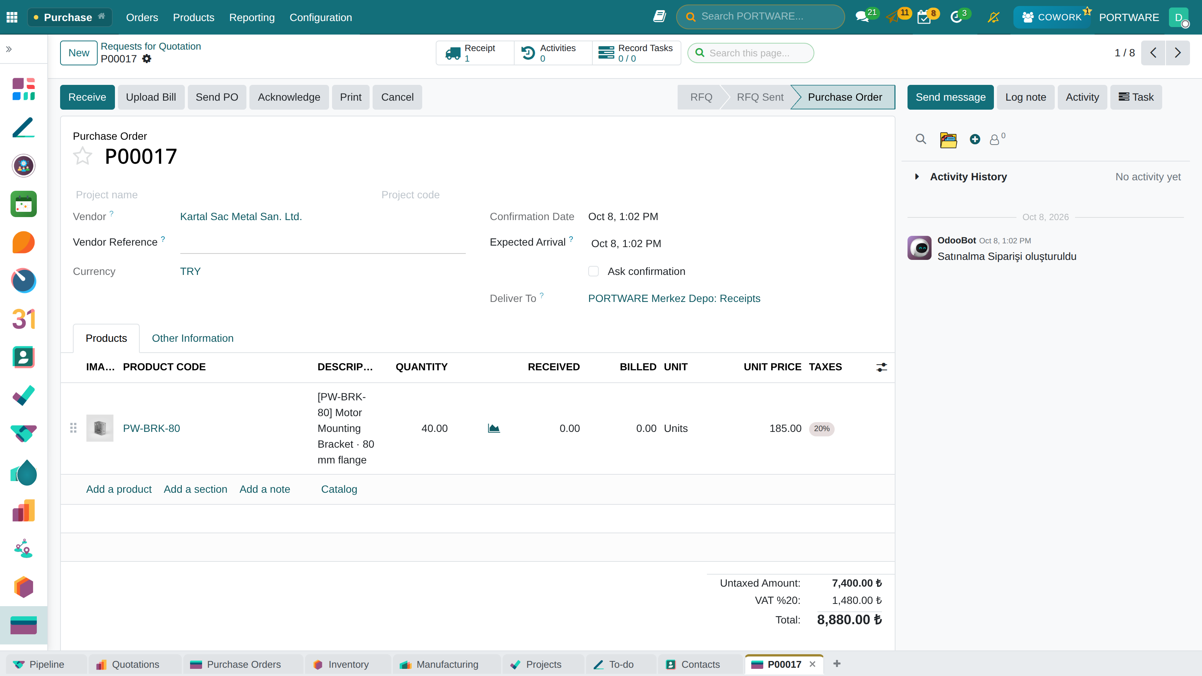The width and height of the screenshot is (1202, 676).
Task: Click the muted notifications bell icon
Action: click(994, 17)
